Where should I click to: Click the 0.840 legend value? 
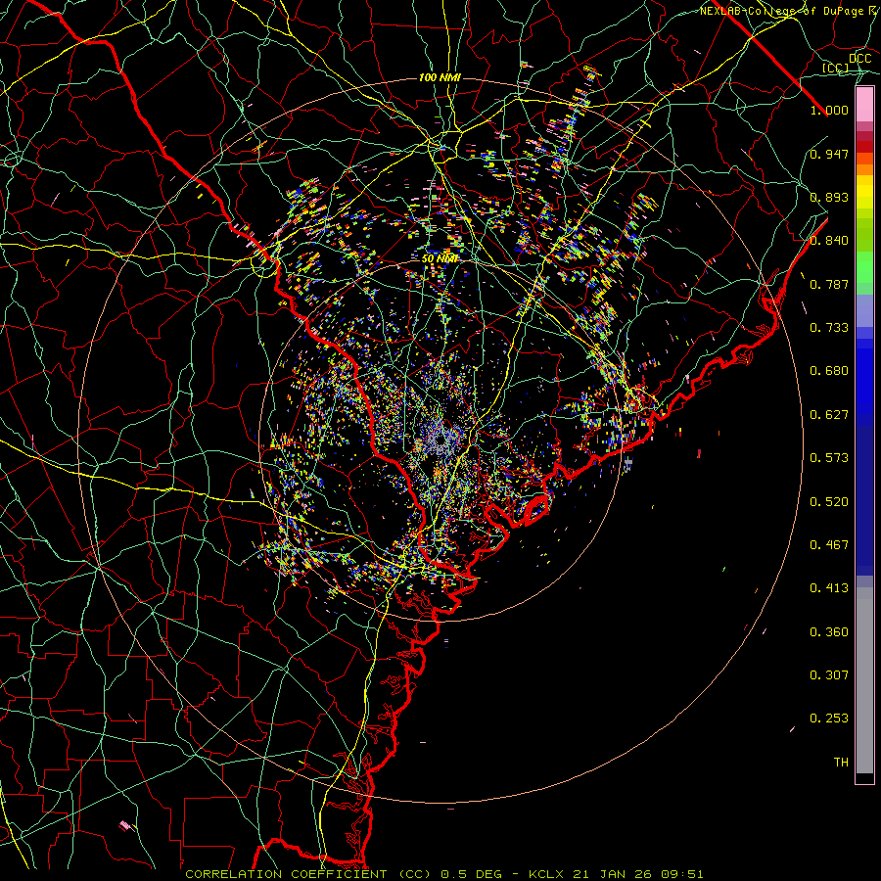tap(829, 241)
